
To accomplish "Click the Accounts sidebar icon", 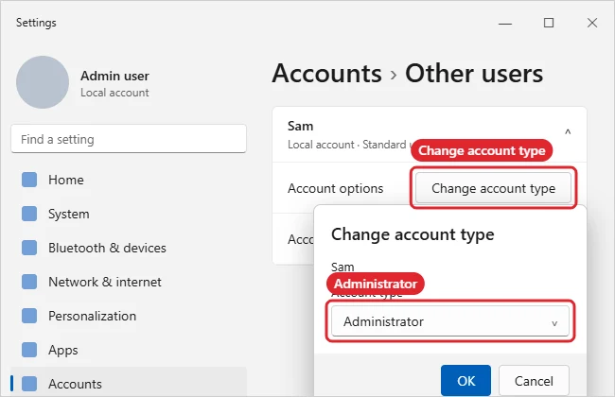I will click(x=29, y=384).
